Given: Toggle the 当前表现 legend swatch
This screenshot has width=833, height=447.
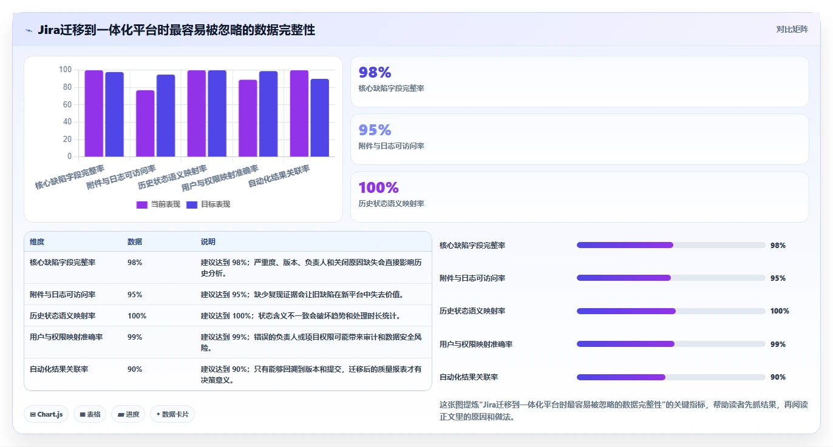Looking at the screenshot, I should coord(142,204).
